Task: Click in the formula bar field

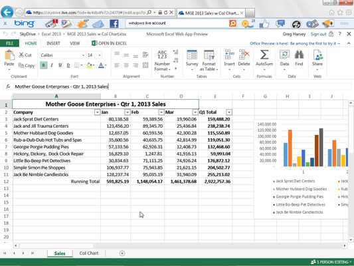Action: click(183, 86)
